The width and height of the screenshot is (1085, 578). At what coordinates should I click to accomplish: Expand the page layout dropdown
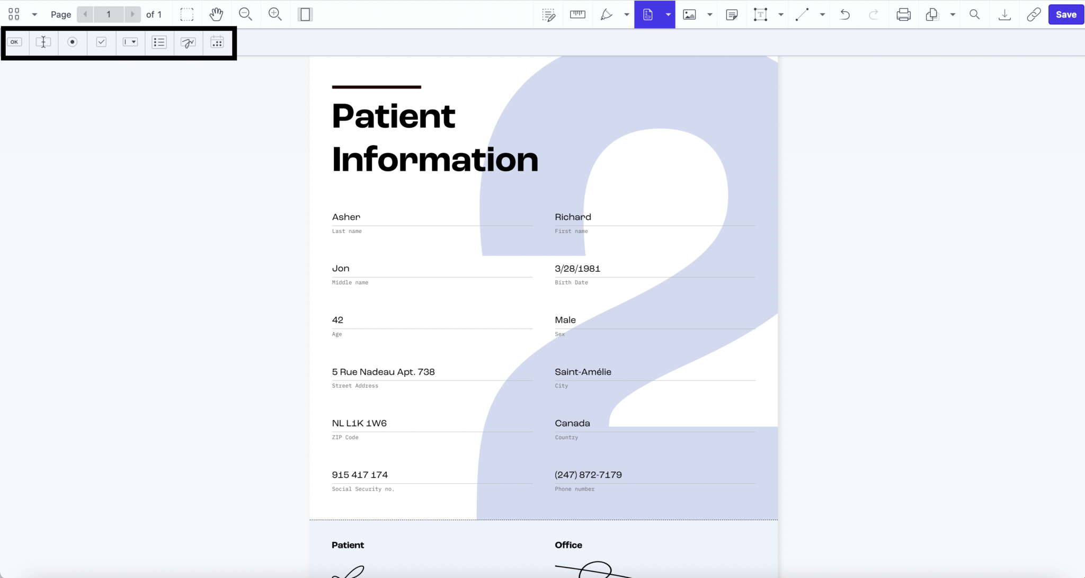click(34, 14)
